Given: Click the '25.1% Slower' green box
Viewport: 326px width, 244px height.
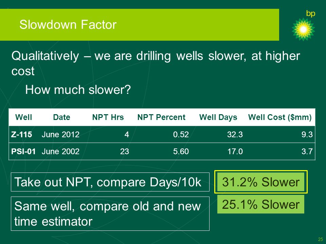Looking at the screenshot, I should tap(261, 204).
